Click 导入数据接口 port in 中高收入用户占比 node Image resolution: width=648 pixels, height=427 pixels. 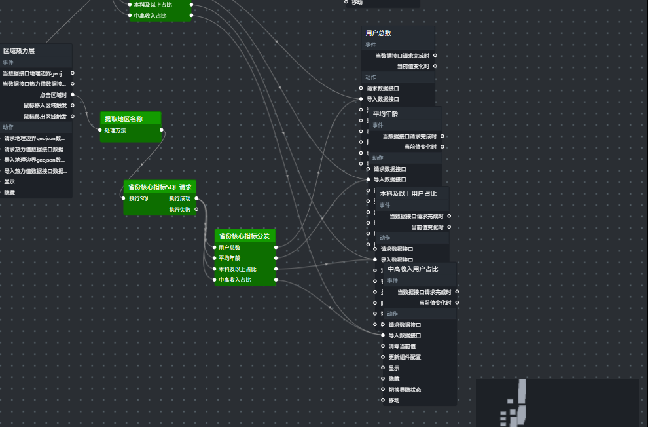click(x=383, y=335)
